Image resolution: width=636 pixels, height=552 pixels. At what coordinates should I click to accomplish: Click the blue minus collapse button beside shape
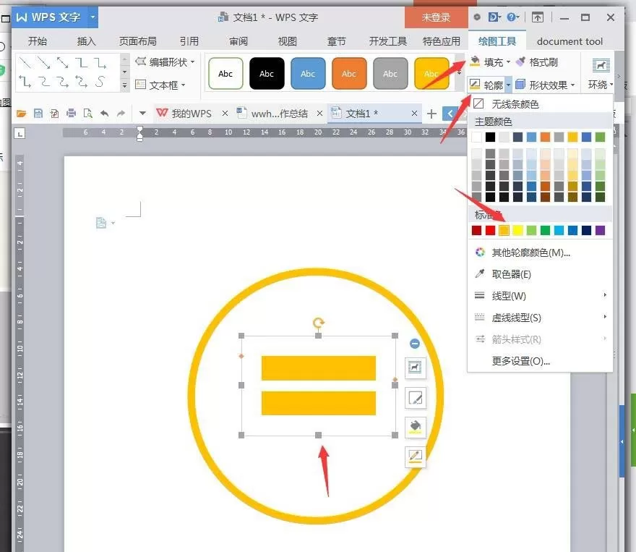[415, 344]
